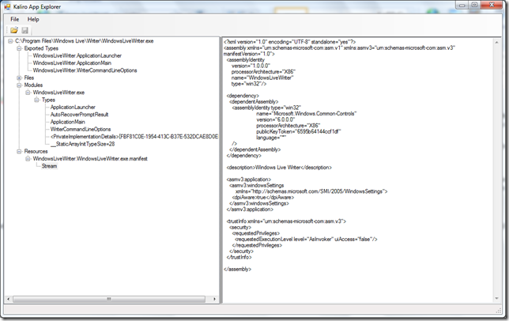Collapse the WindowsLiveWriter.exe module node
This screenshot has height=321, width=509.
click(x=28, y=93)
